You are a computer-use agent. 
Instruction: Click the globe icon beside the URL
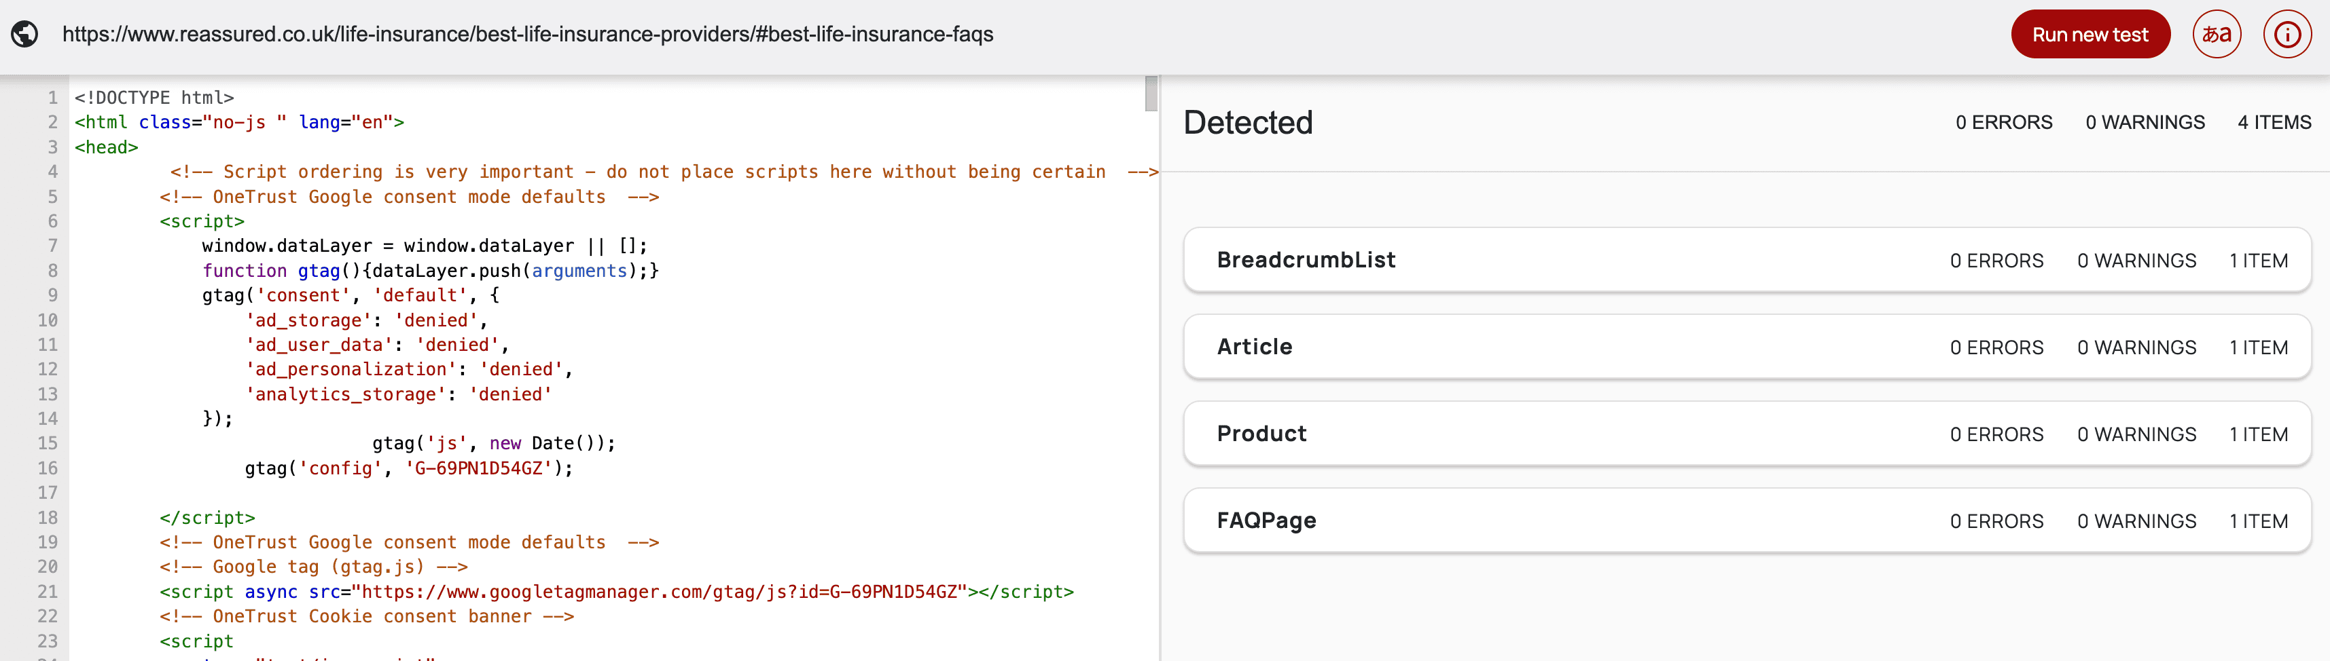pos(24,35)
